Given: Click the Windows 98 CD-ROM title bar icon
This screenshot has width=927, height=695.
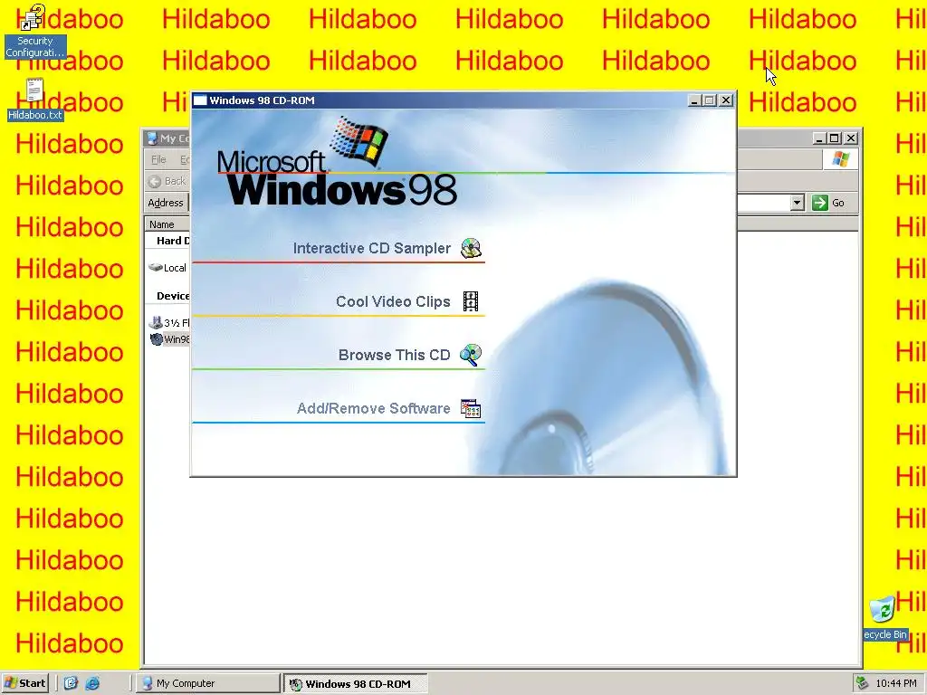Looking at the screenshot, I should click(200, 100).
